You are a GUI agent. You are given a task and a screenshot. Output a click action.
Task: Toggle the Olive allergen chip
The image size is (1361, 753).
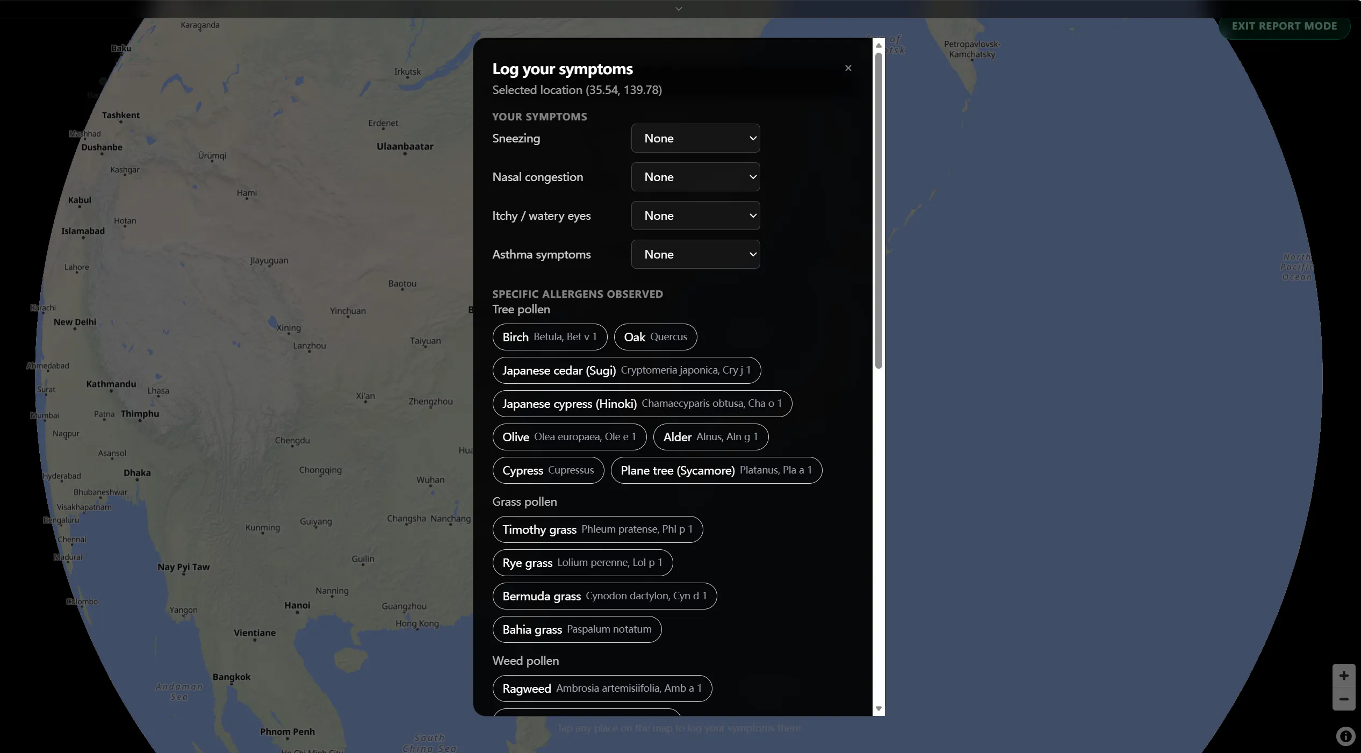(569, 437)
